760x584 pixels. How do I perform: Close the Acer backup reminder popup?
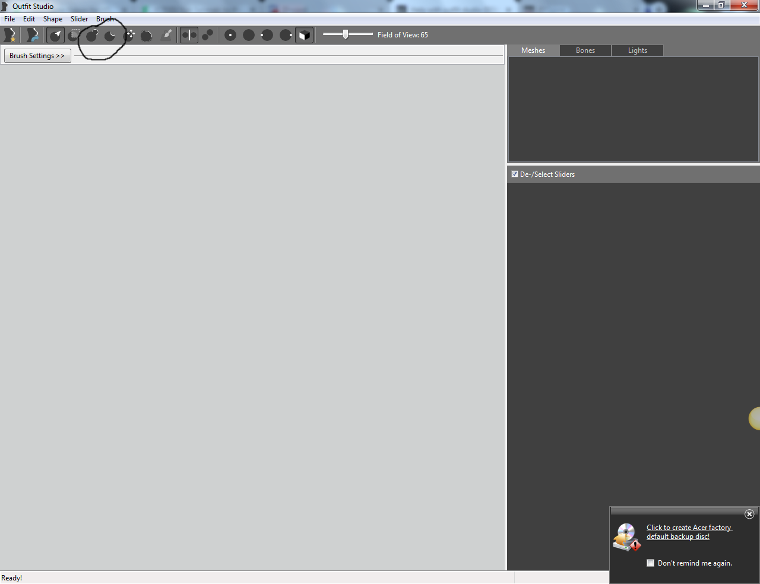pos(749,514)
